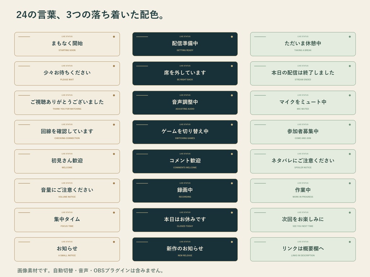
Task: Choose the 席を外しています card
Action: [x=185, y=74]
